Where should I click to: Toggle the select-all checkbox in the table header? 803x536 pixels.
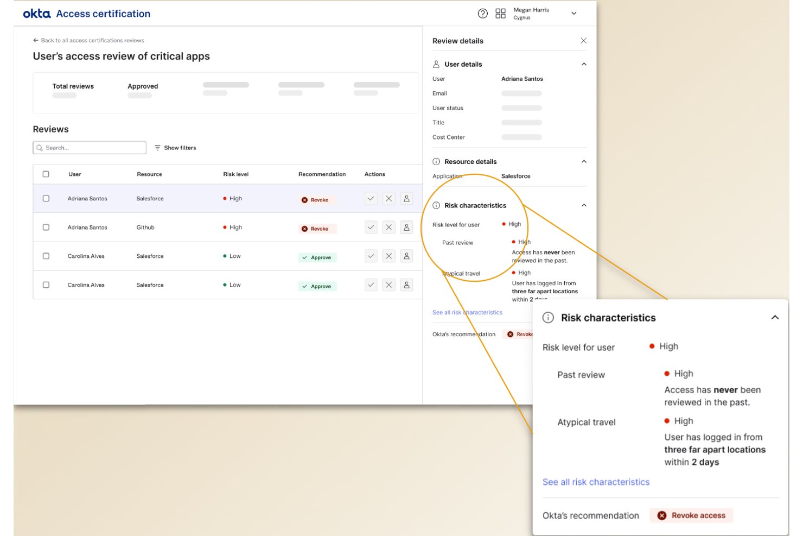click(46, 174)
